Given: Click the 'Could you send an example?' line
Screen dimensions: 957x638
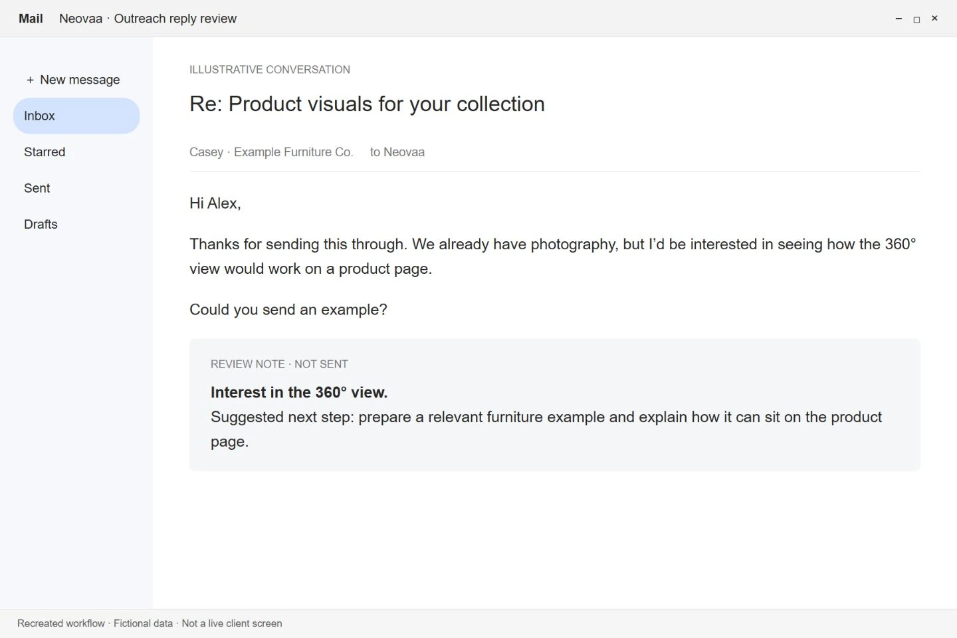Looking at the screenshot, I should point(288,310).
